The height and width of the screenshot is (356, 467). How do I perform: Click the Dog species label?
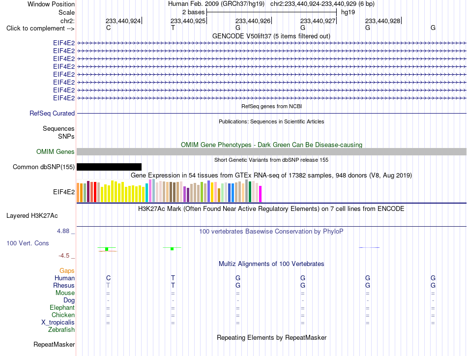tap(69, 300)
